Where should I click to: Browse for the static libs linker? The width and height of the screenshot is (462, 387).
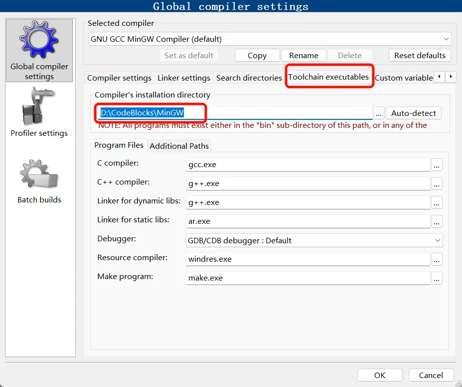(437, 221)
